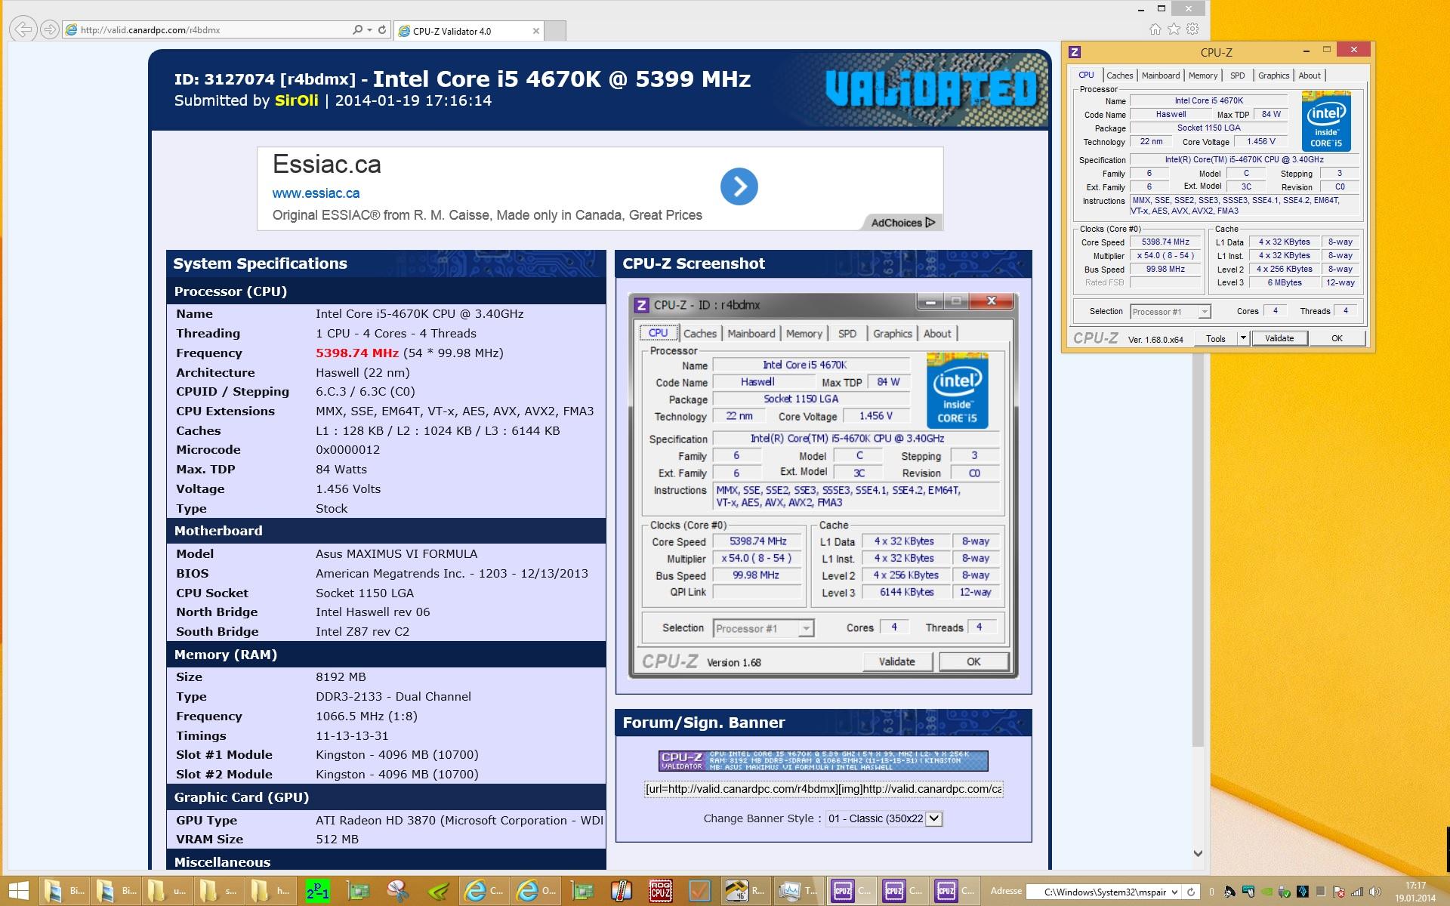Open the ROG CPU-Z taskbar icon
This screenshot has width=1450, height=906.
[x=660, y=891]
